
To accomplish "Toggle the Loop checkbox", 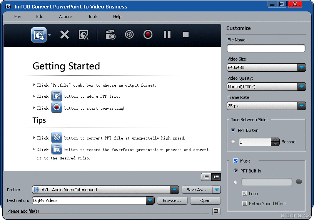I will (244, 193).
